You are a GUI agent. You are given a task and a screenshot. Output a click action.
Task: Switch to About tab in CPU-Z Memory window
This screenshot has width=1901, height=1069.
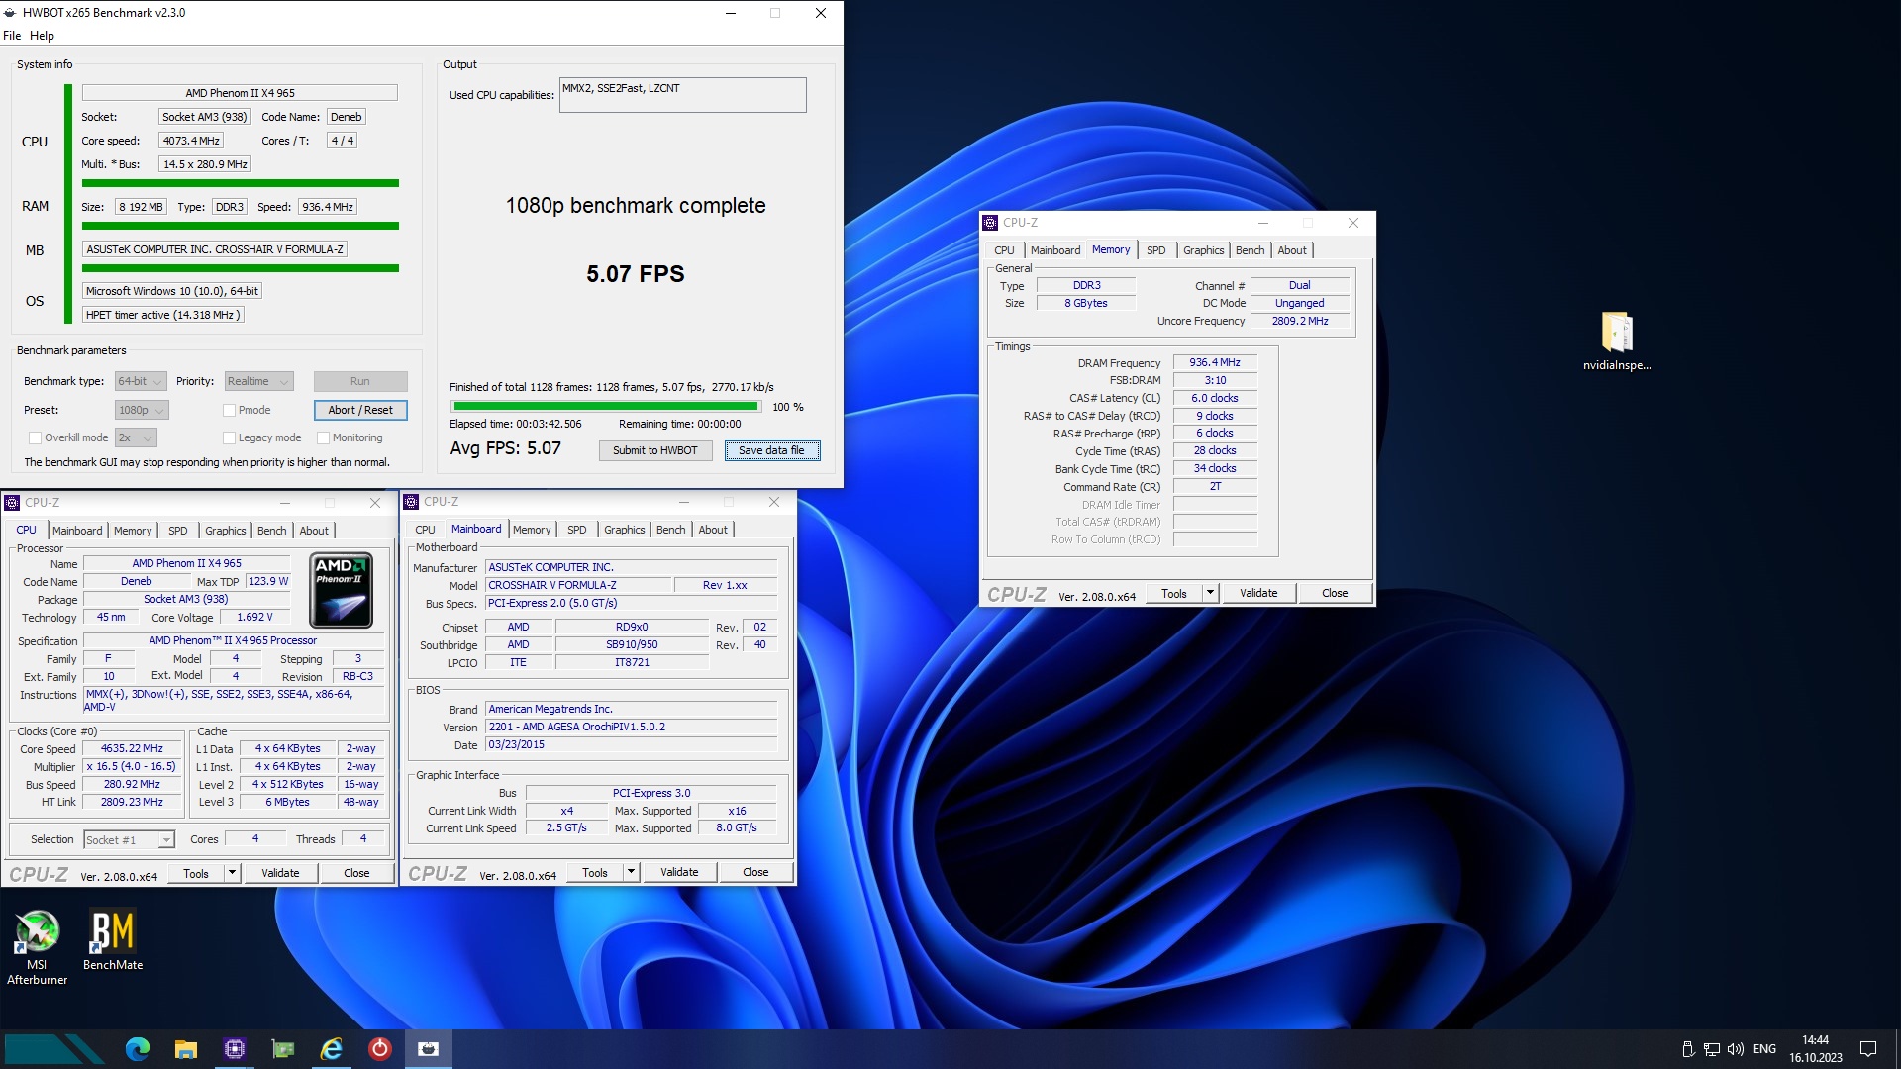coord(1291,250)
